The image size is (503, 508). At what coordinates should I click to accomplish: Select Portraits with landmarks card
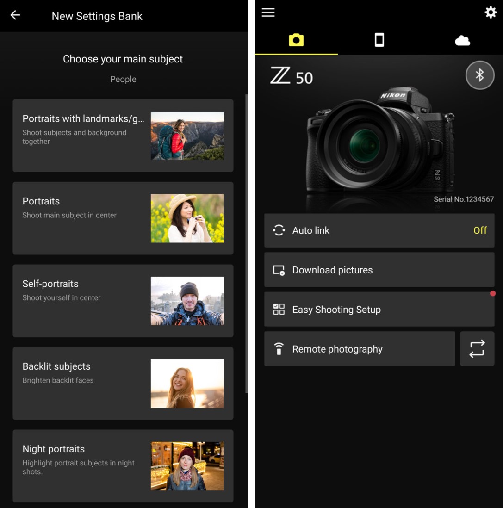point(123,136)
